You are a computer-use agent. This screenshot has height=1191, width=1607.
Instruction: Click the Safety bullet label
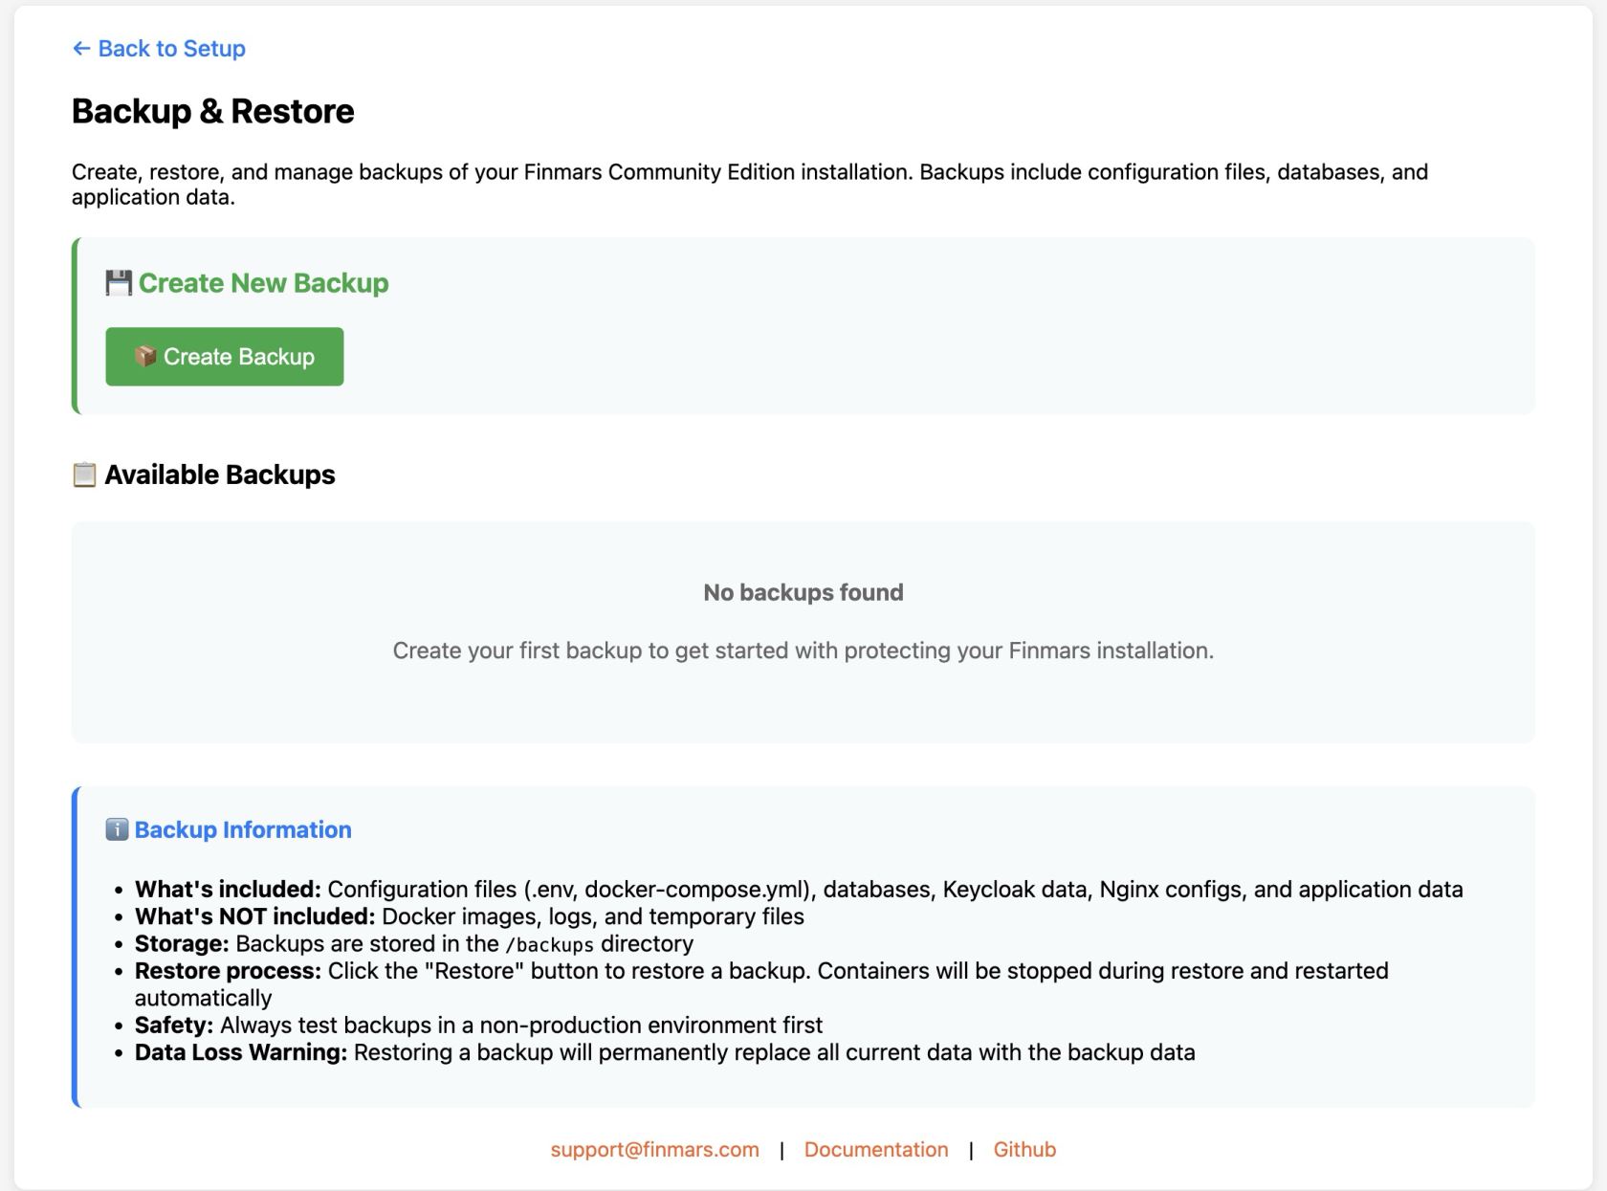pyautogui.click(x=174, y=1026)
